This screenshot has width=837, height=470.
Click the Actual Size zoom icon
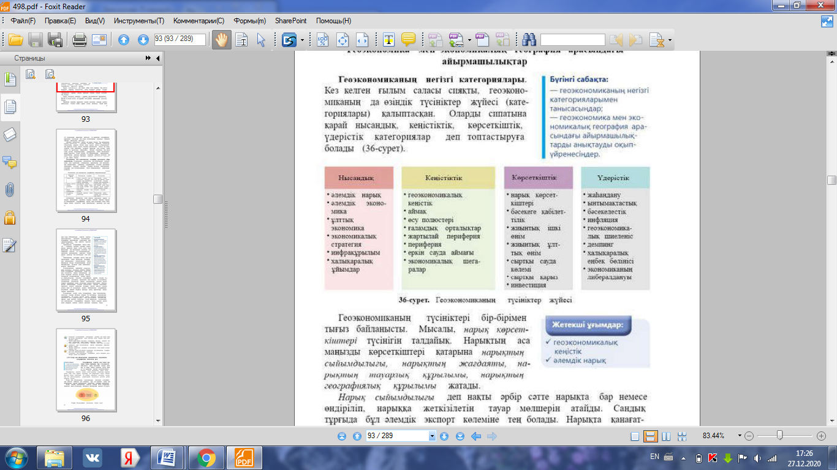[x=322, y=40]
